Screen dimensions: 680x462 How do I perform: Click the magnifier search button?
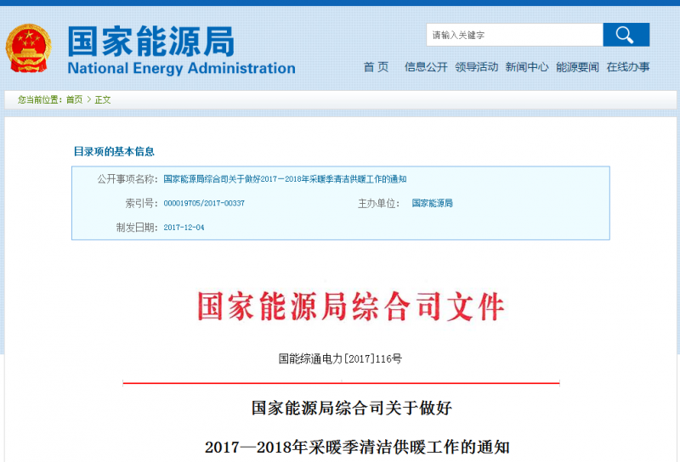coord(626,35)
